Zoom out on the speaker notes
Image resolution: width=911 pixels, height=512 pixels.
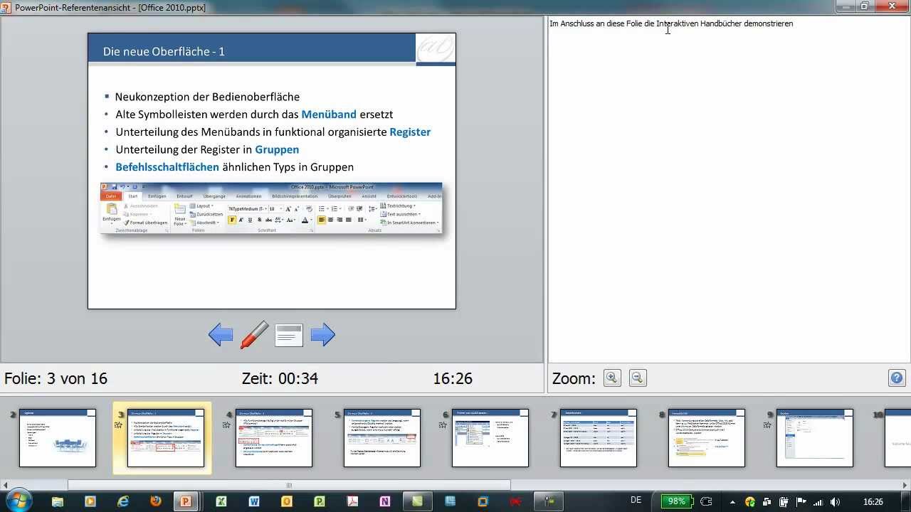pos(638,378)
